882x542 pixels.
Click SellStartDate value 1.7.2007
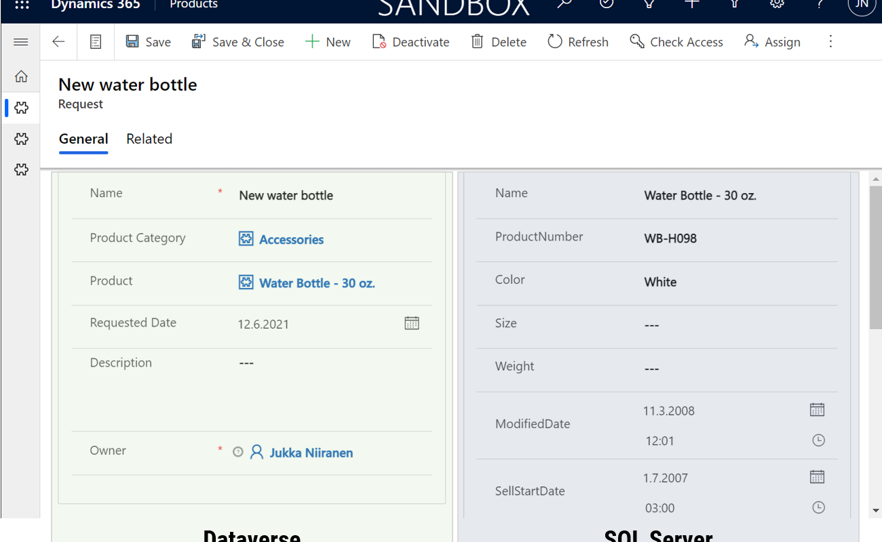point(665,478)
